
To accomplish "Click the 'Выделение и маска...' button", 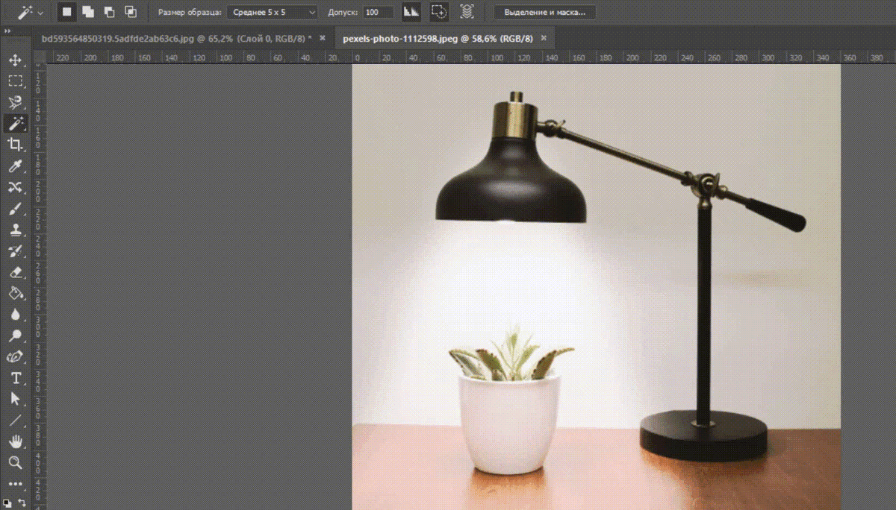I will 545,12.
